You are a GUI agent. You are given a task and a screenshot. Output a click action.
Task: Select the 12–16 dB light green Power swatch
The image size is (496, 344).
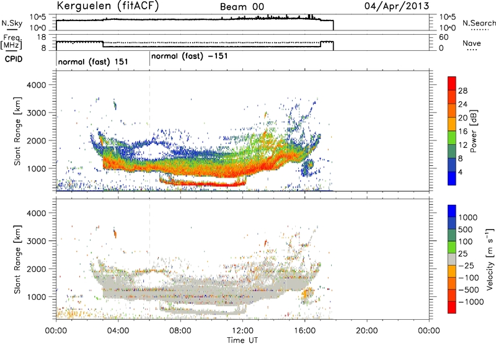[452, 138]
